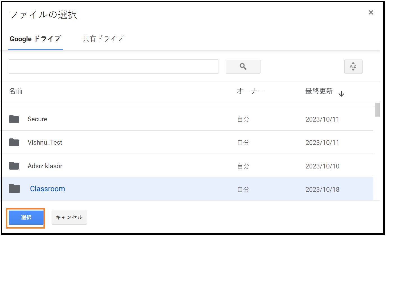Click the file list scrollbar thumb
The width and height of the screenshot is (415, 301).
click(377, 110)
